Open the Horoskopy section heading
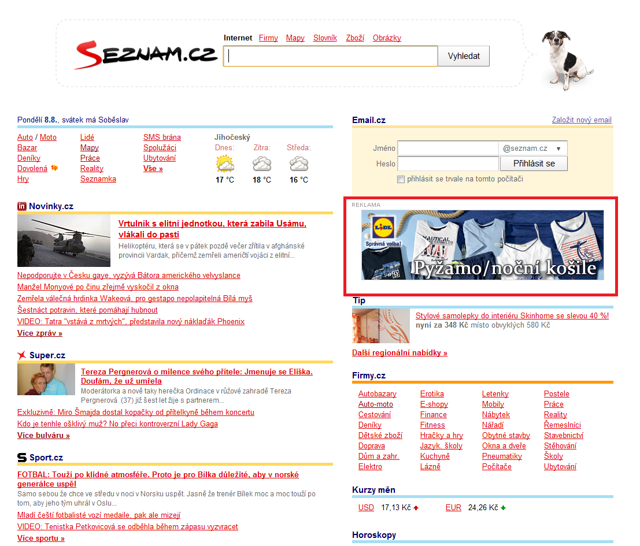Viewport: 640px width, 546px height. tap(374, 535)
